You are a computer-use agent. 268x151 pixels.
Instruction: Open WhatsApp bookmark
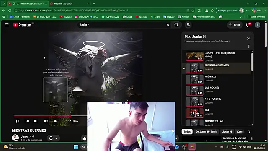tap(110, 17)
